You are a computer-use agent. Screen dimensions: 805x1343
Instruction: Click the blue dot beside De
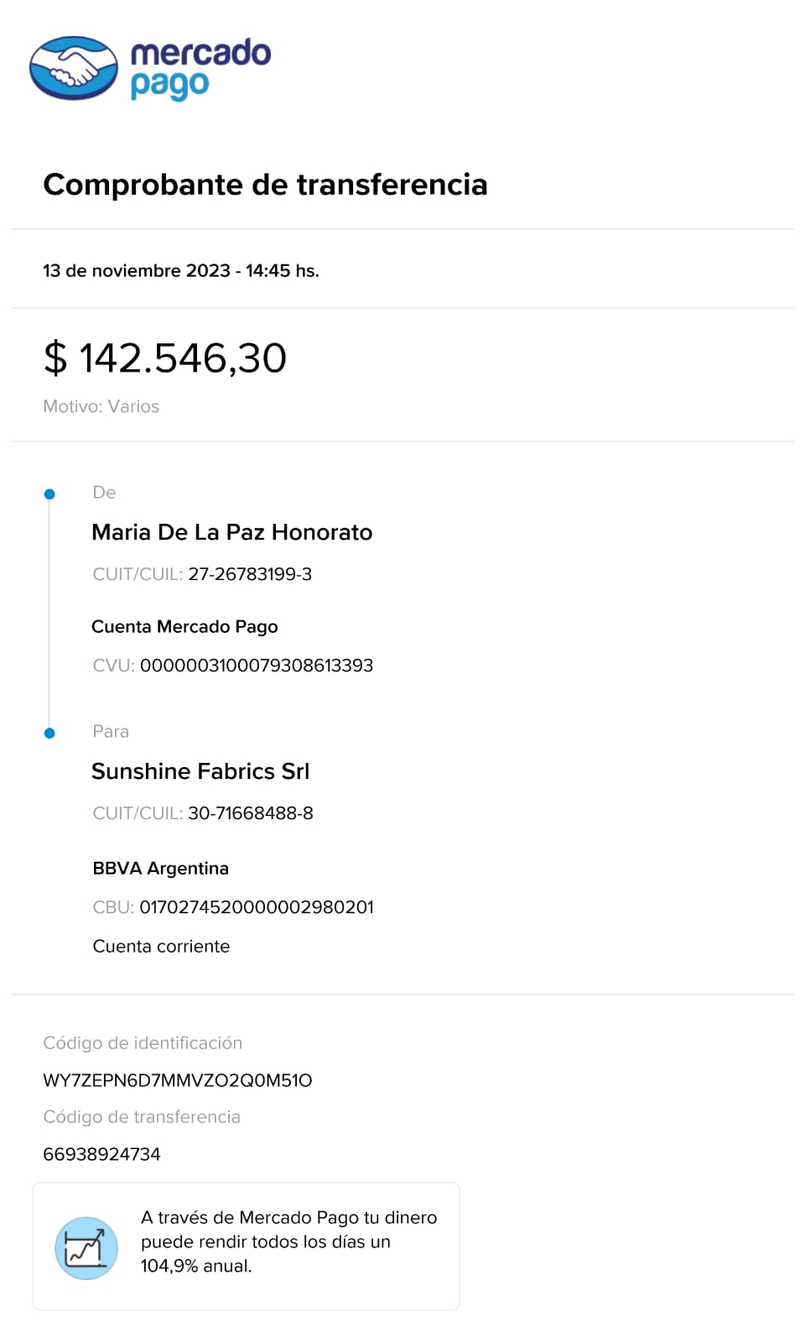click(49, 494)
